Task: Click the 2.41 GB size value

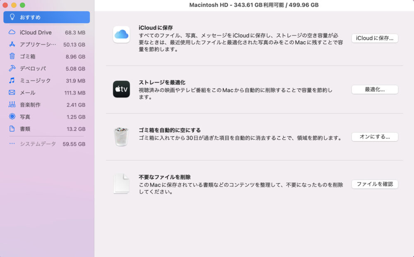Action: pyautogui.click(x=76, y=105)
